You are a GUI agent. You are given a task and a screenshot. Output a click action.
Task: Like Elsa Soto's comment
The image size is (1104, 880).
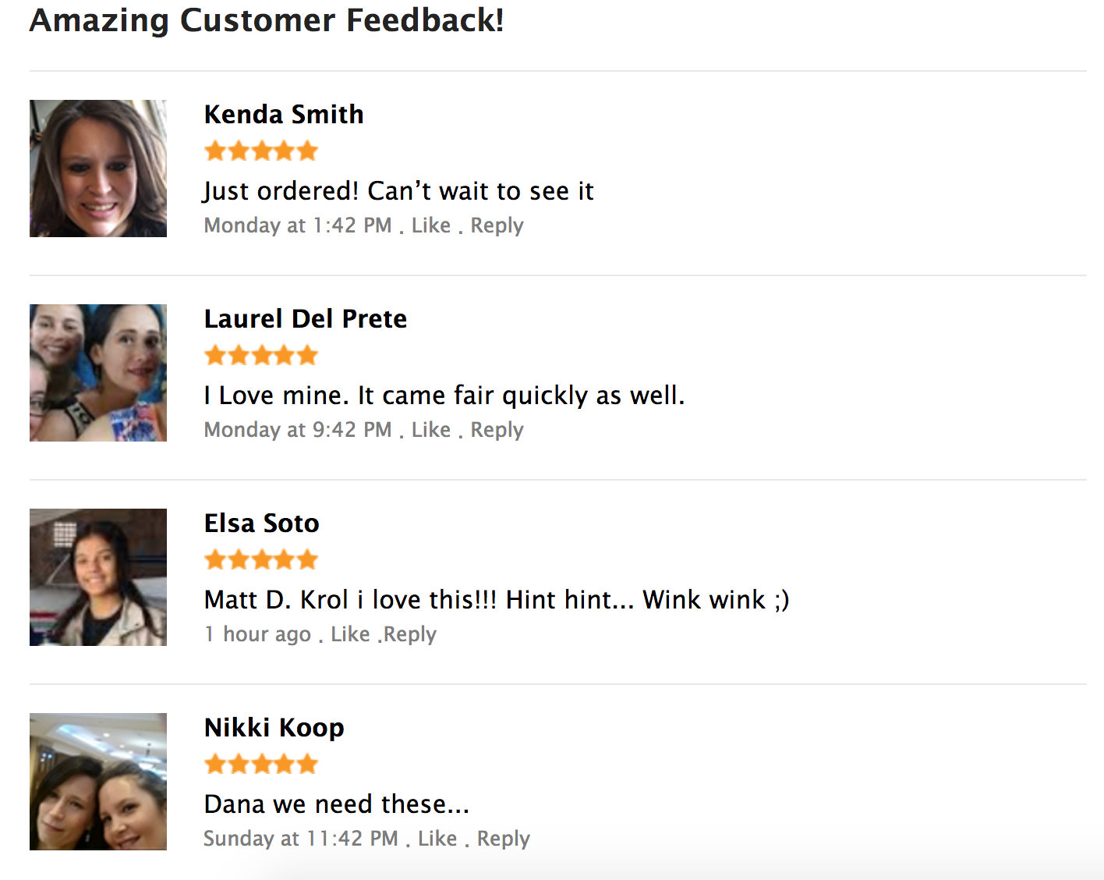[350, 634]
